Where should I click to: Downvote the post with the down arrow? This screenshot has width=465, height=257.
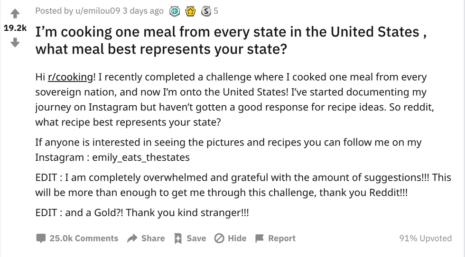(x=15, y=43)
